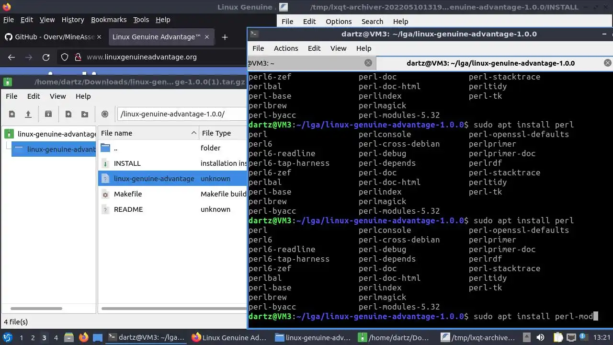Image resolution: width=613 pixels, height=345 pixels.
Task: Select root linux-genuine-advantage tree item
Action: (50, 134)
